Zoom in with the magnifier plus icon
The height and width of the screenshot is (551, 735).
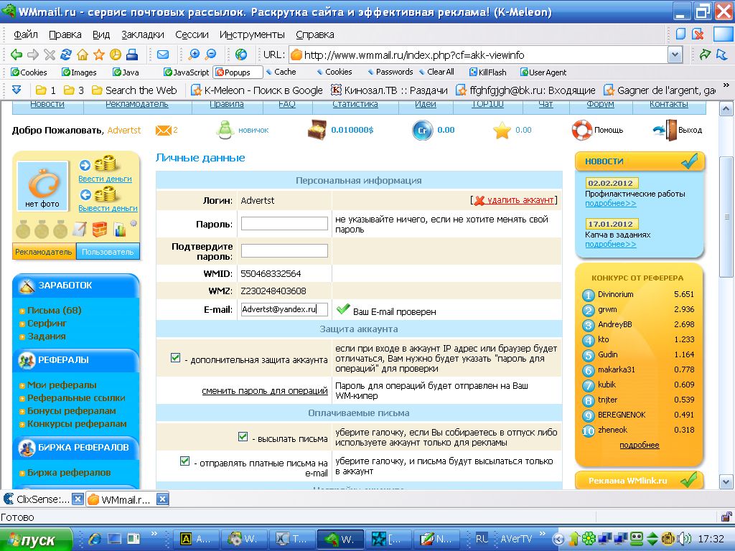[x=194, y=55]
